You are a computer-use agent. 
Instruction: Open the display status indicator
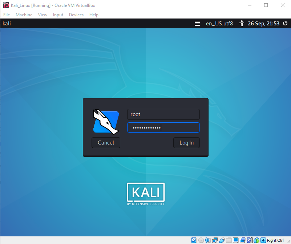[236, 240]
